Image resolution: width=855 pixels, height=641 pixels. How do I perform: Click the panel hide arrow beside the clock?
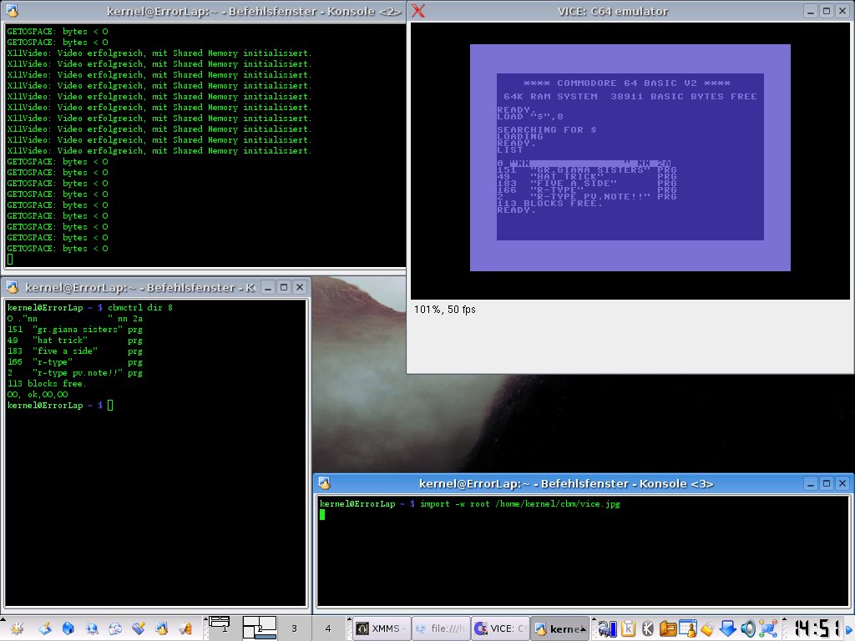pos(849,628)
